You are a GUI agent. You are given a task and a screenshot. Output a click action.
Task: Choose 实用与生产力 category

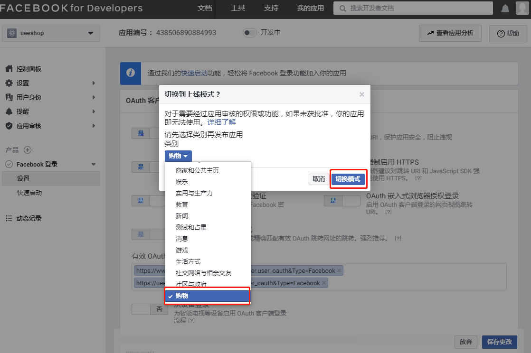pyautogui.click(x=208, y=193)
